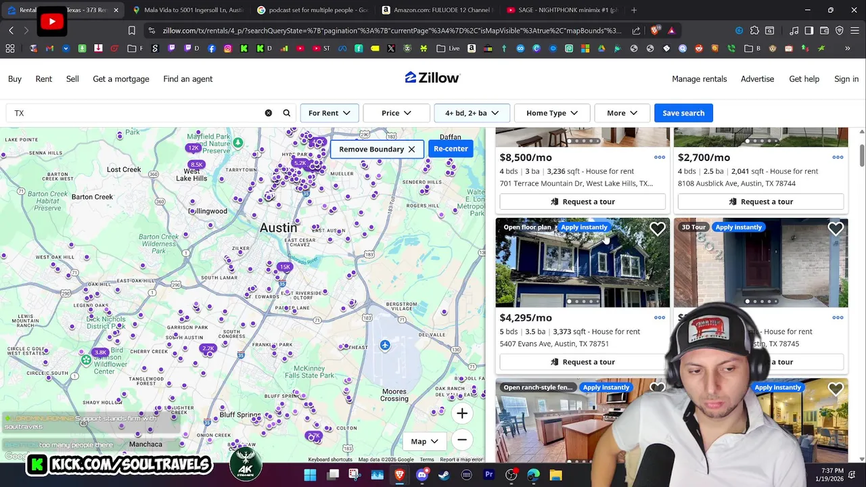866x487 pixels.
Task: Click Save search button
Action: (683, 113)
